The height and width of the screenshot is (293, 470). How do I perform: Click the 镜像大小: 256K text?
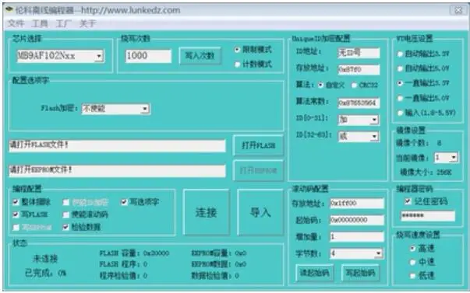[426, 173]
